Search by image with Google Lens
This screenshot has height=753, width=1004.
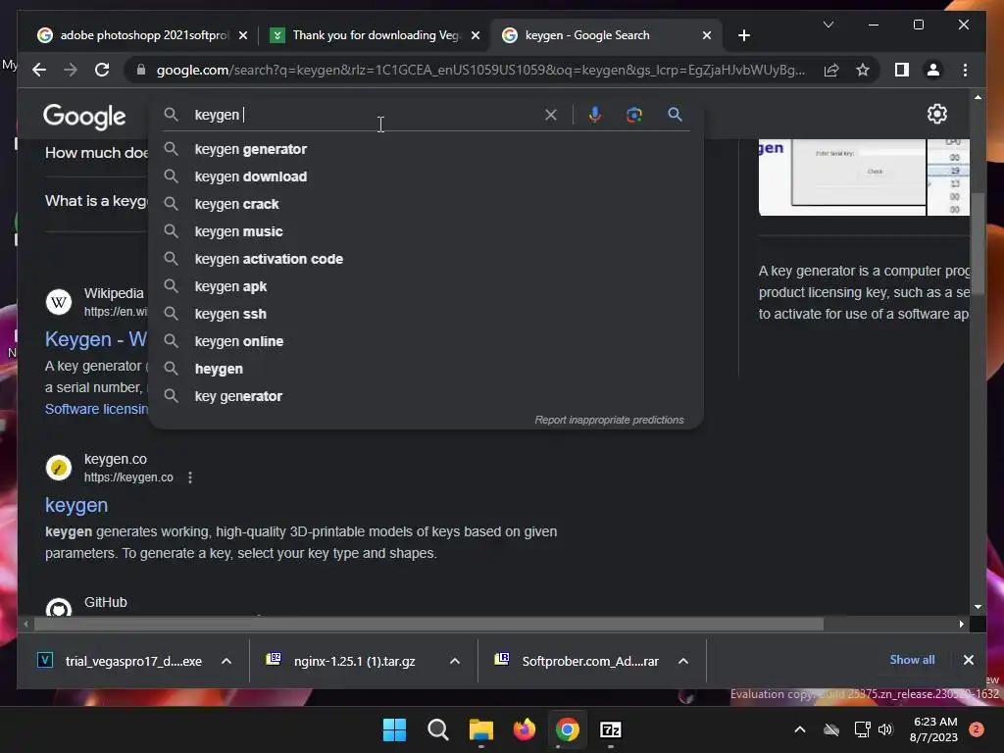634,115
